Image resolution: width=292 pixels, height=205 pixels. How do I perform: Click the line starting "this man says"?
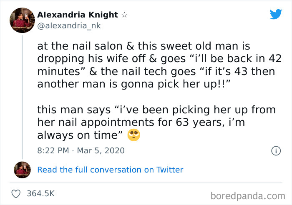click(156, 110)
